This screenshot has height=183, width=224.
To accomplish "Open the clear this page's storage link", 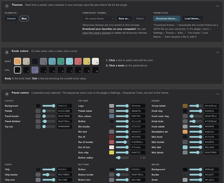I will [x=96, y=33].
